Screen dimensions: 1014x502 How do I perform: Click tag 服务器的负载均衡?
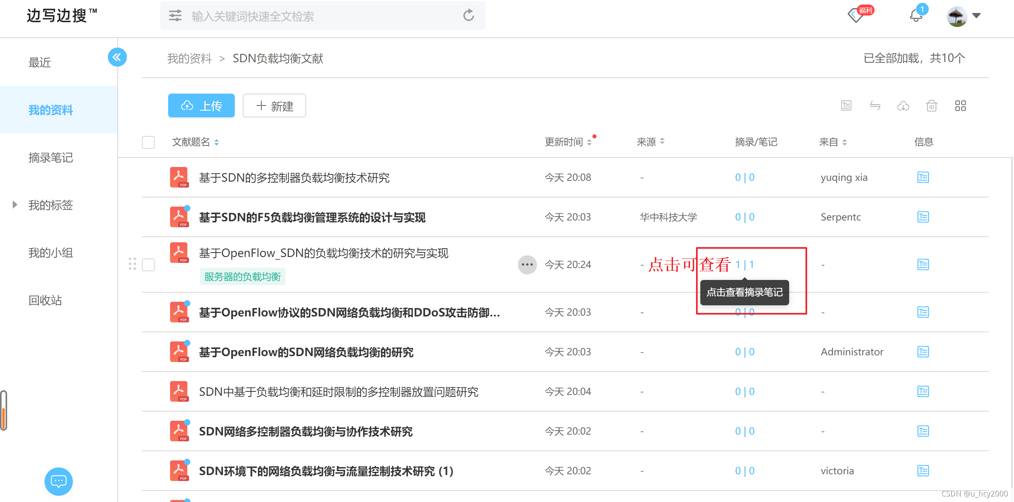click(243, 276)
